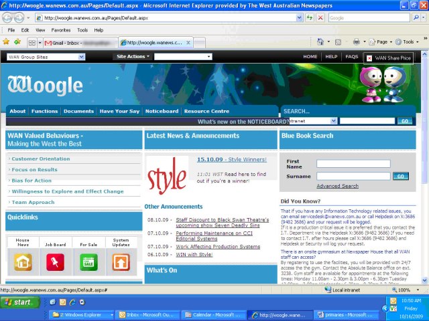Click the First Name input field
Image resolution: width=429 pixels, height=321 pixels.
coord(353,163)
